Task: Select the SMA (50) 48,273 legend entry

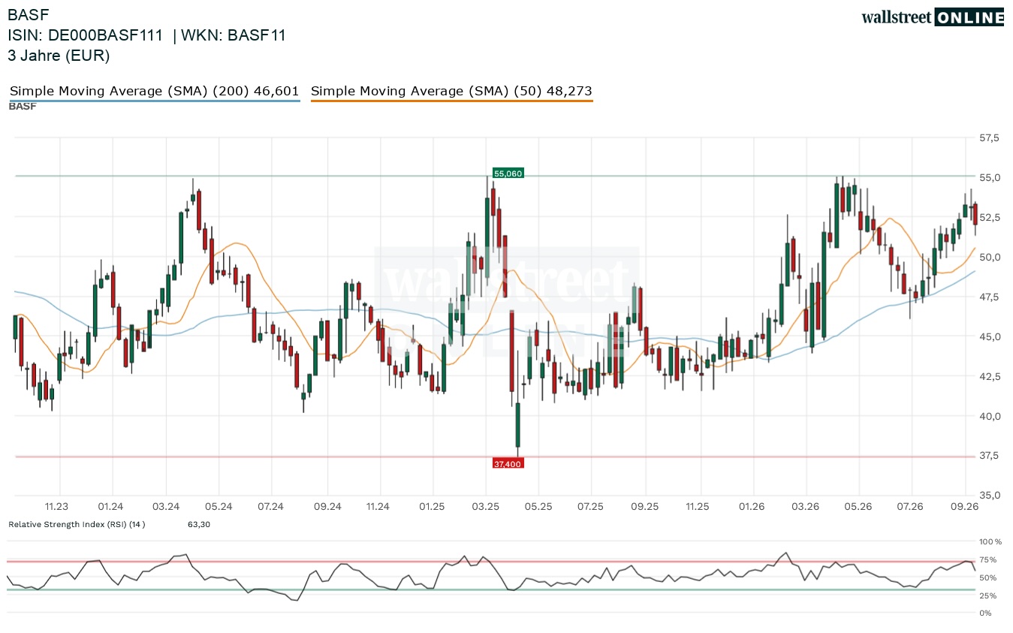Action: click(x=451, y=91)
